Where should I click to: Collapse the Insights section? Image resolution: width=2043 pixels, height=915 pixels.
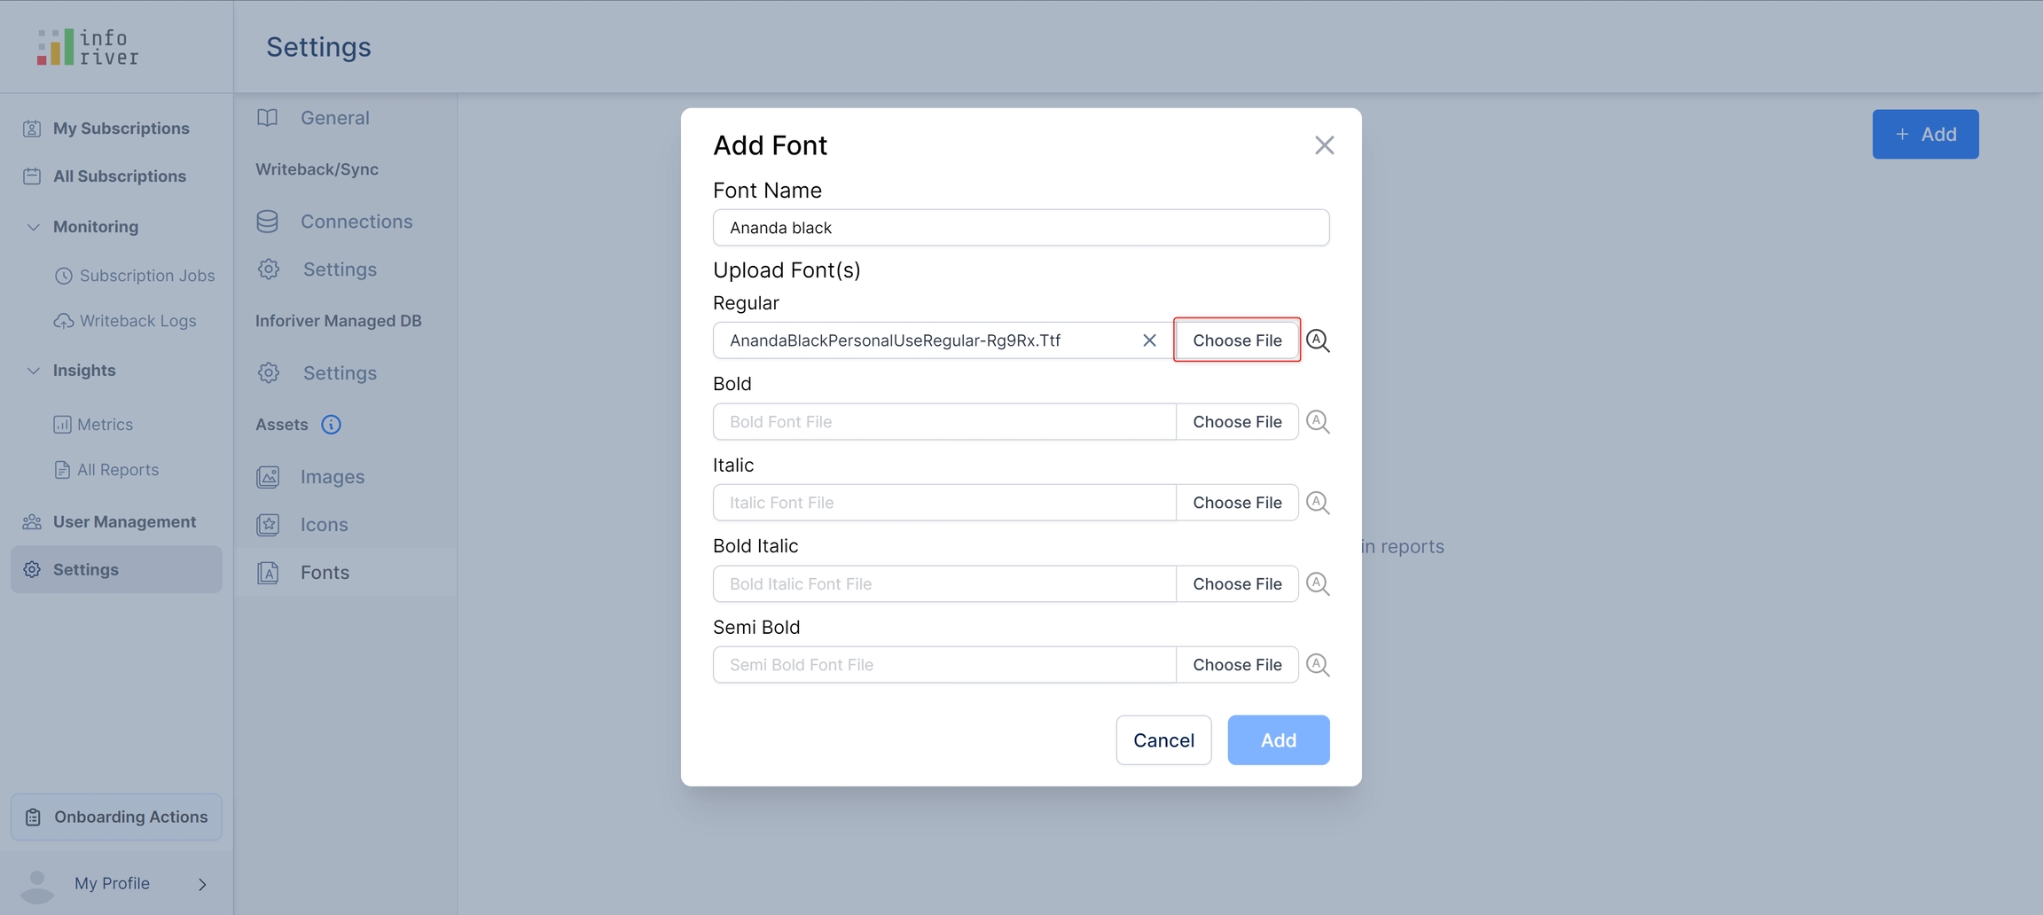[x=34, y=371]
